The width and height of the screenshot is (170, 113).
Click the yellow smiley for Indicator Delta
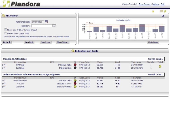tap(75, 81)
